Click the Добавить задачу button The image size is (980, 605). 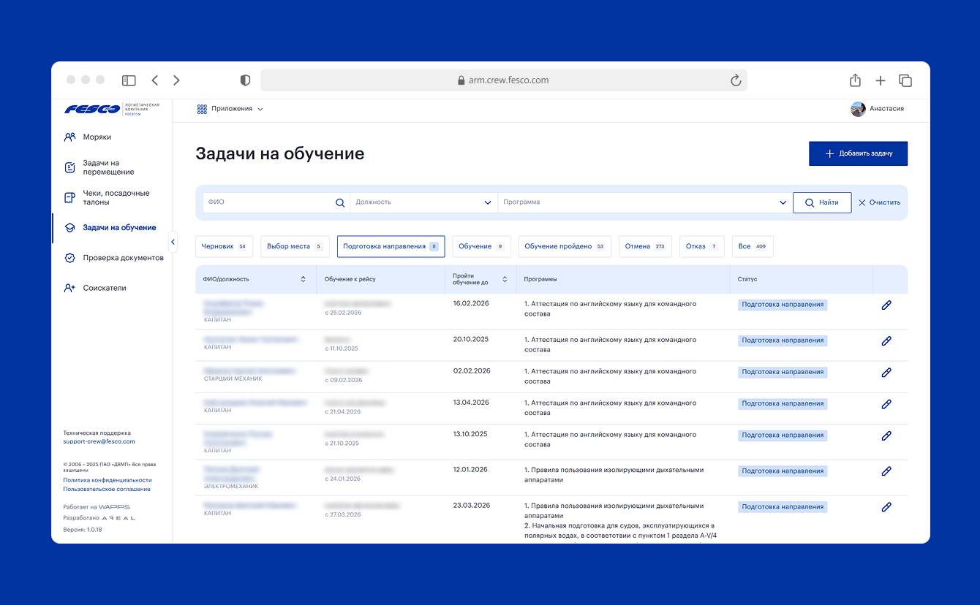point(858,154)
